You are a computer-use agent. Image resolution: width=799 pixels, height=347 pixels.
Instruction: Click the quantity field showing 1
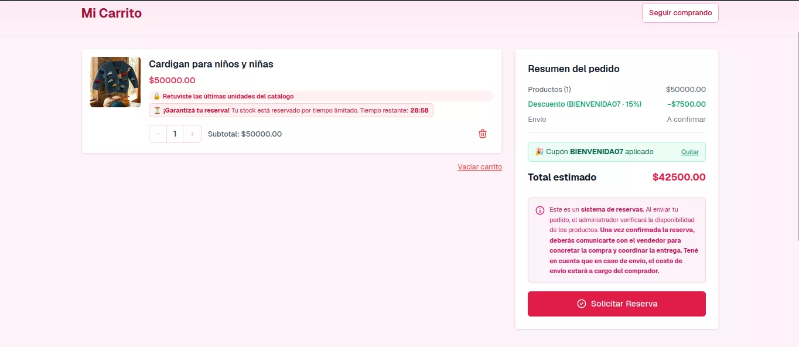click(x=175, y=134)
